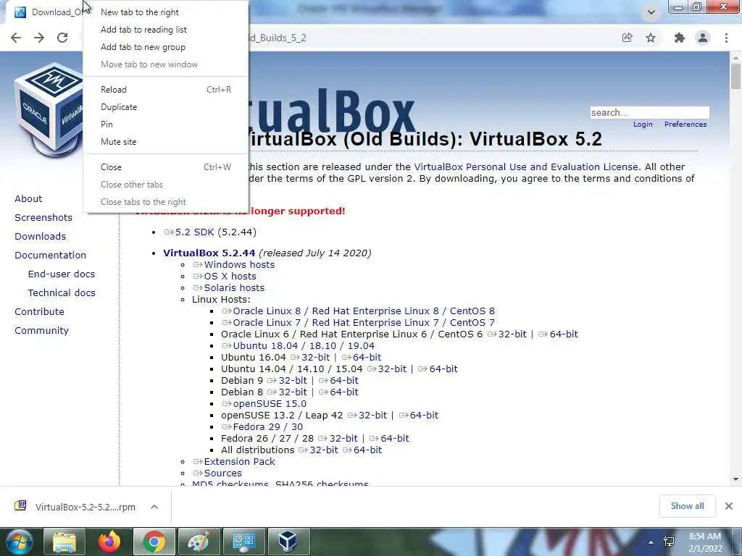Open the About sidebar link
Screen dimensions: 742x556
tap(28, 199)
